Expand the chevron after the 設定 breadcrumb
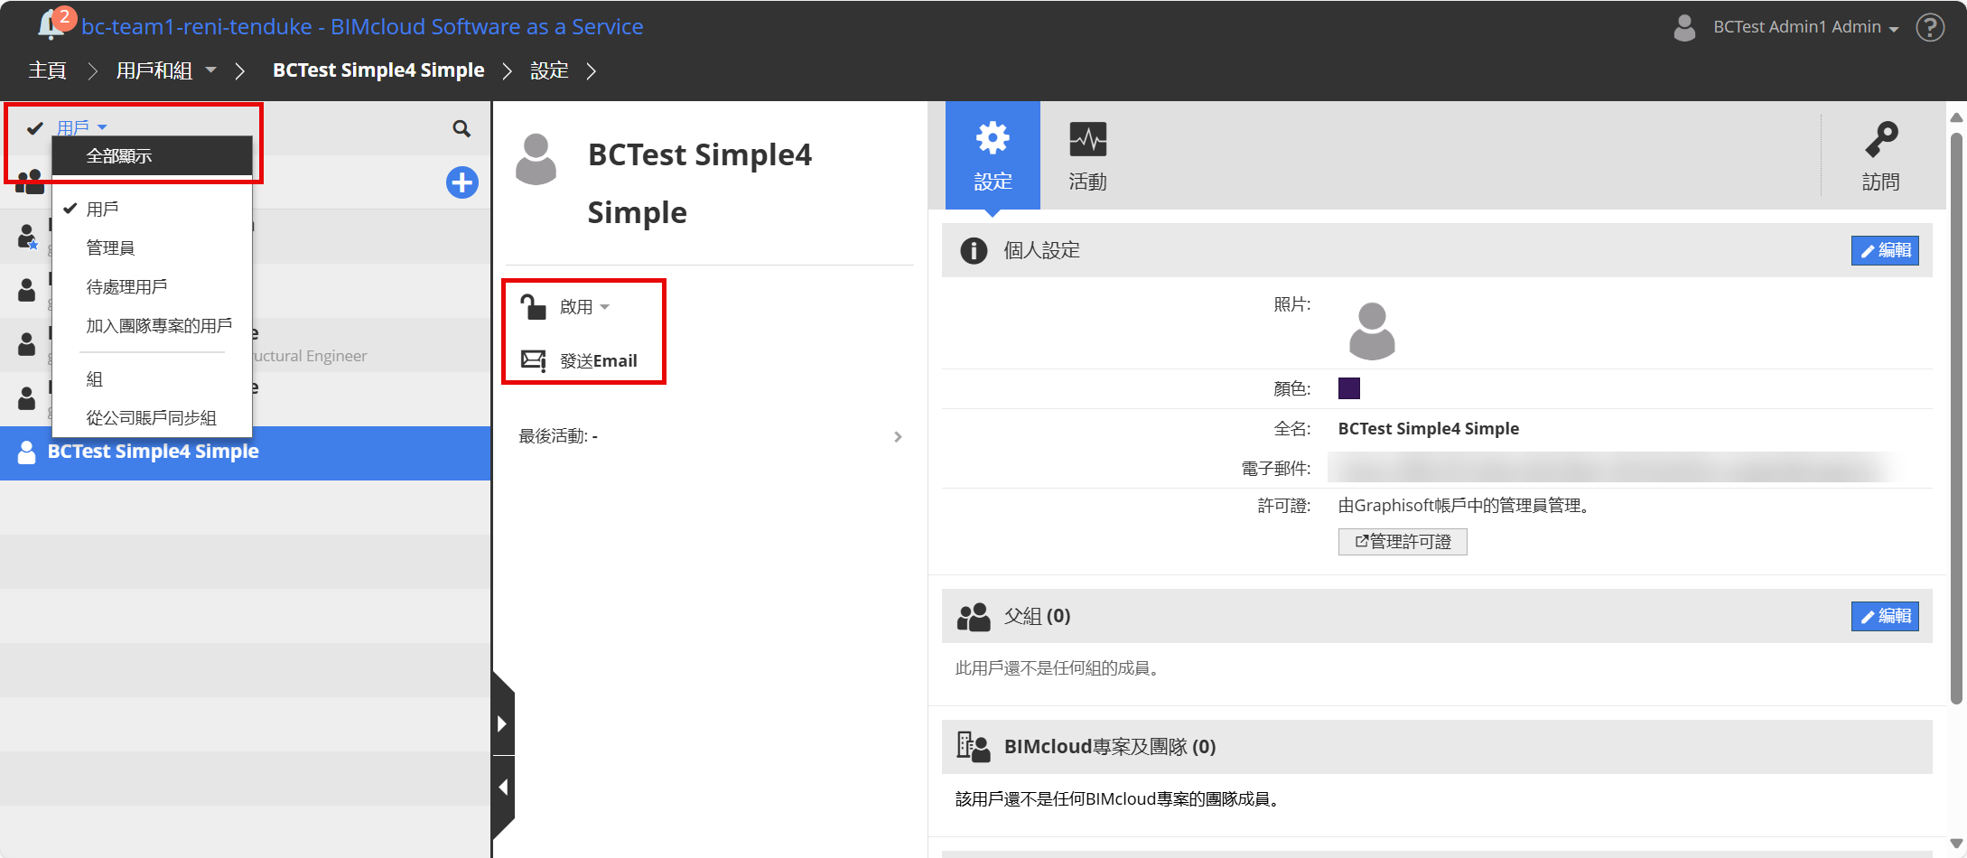The height and width of the screenshot is (858, 1967). point(592,70)
